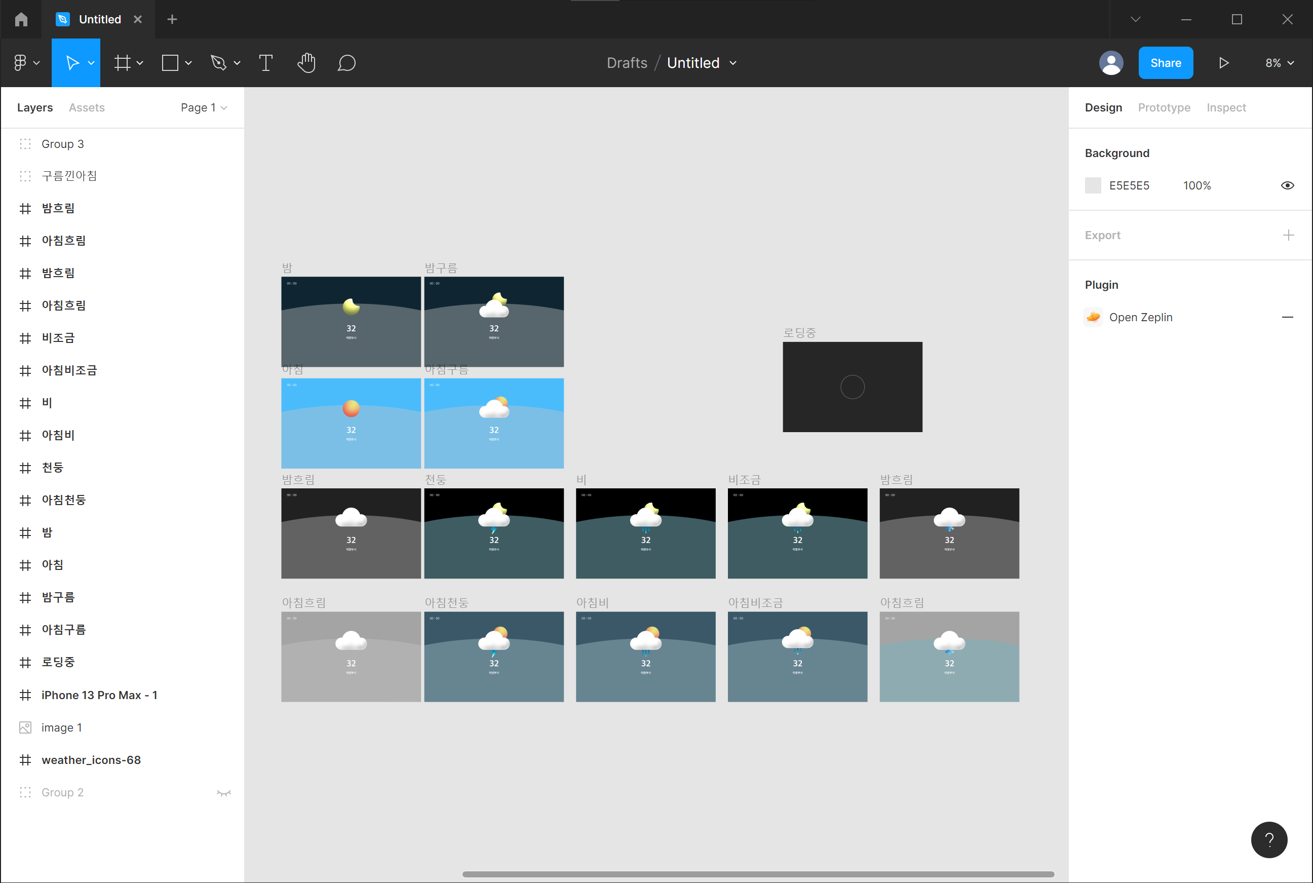Click the Present play button

1223,62
